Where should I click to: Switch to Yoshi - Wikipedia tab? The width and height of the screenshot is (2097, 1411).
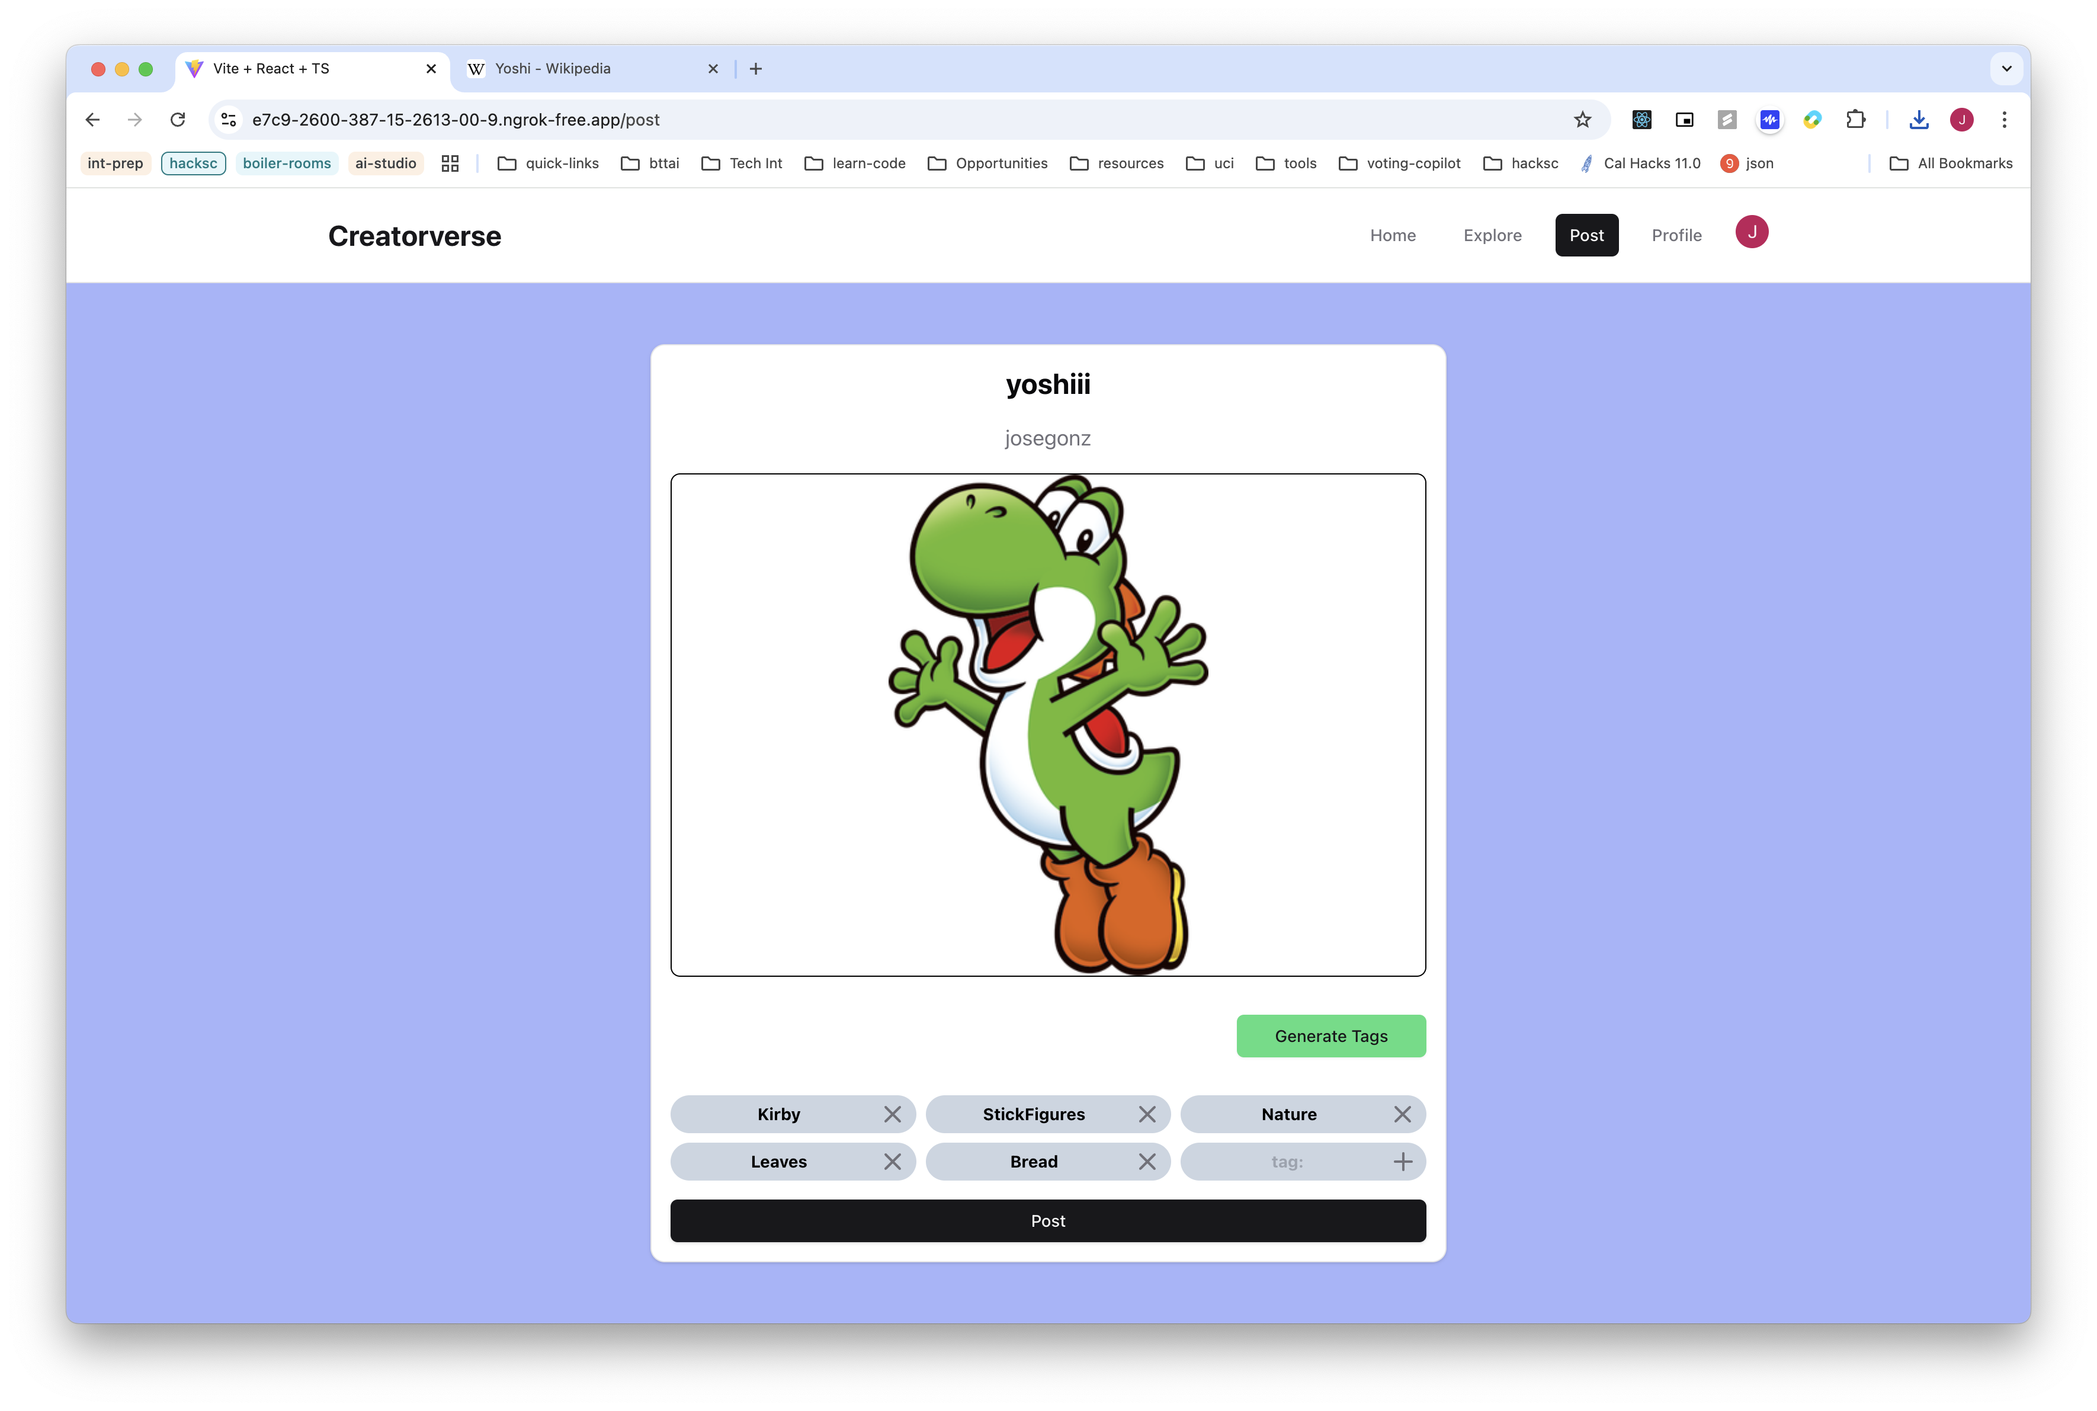point(552,68)
